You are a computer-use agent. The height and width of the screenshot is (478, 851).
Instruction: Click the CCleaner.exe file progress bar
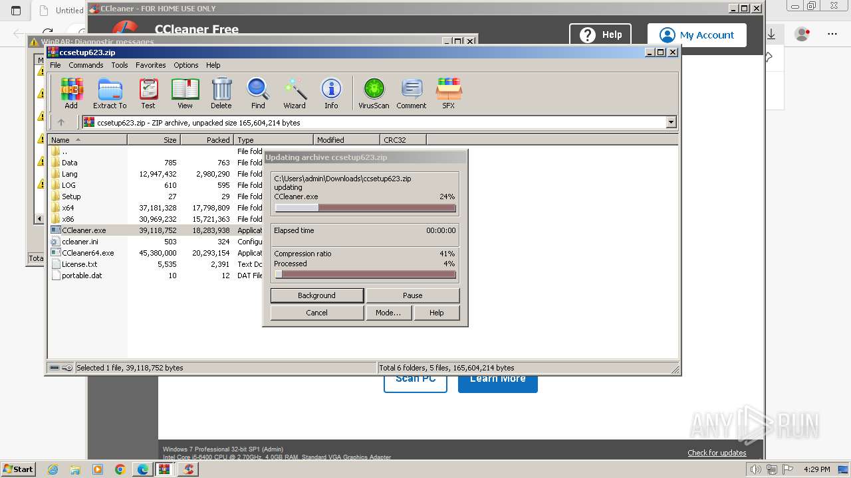click(x=365, y=208)
